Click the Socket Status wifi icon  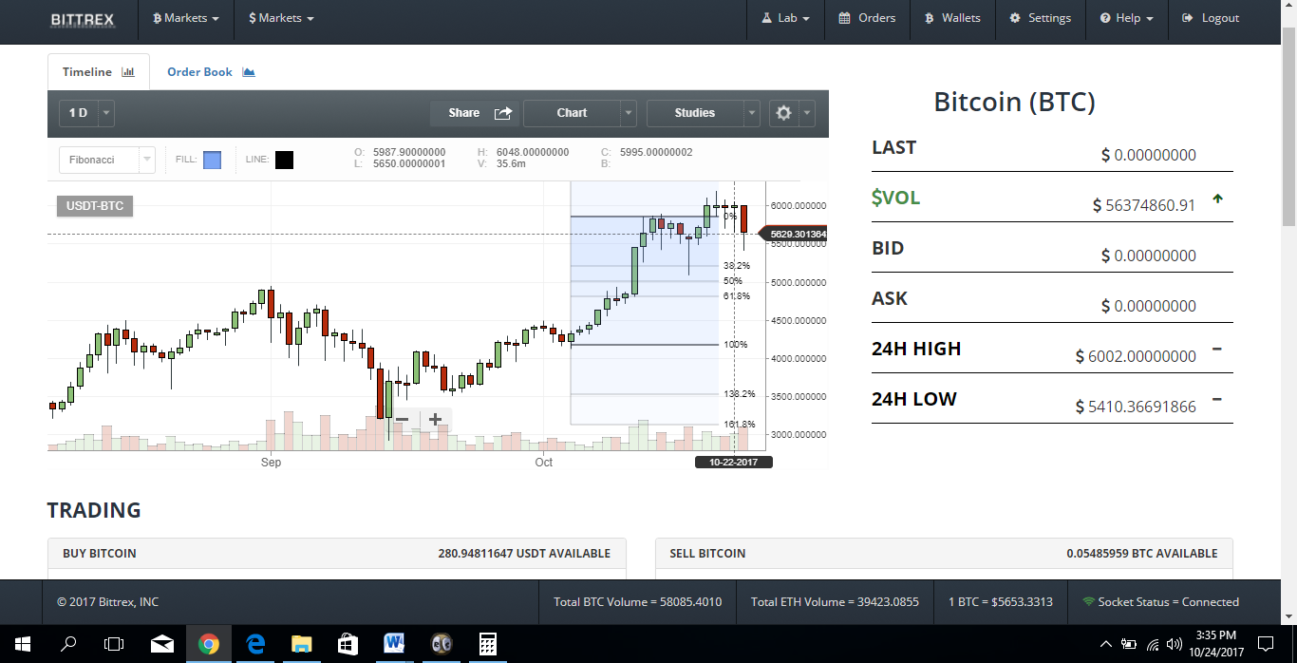[1088, 602]
